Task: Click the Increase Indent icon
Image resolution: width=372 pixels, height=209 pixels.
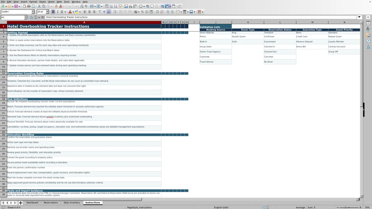Action: pyautogui.click(x=168, y=12)
